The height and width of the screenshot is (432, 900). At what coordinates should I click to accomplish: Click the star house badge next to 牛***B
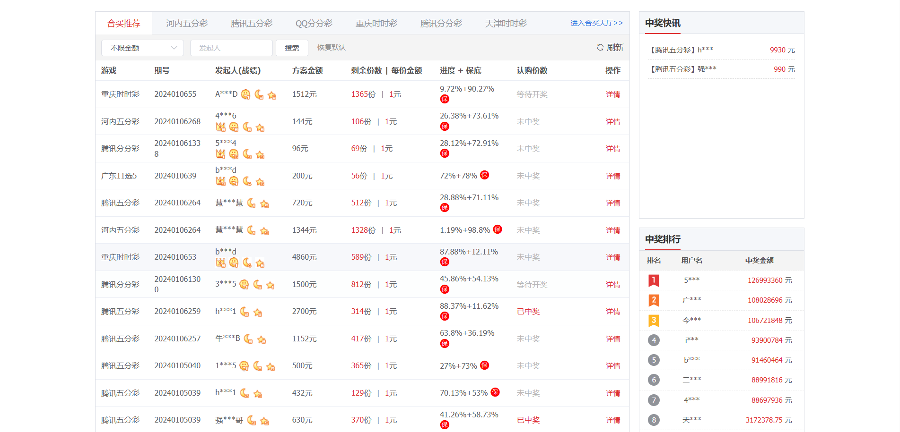click(x=262, y=339)
